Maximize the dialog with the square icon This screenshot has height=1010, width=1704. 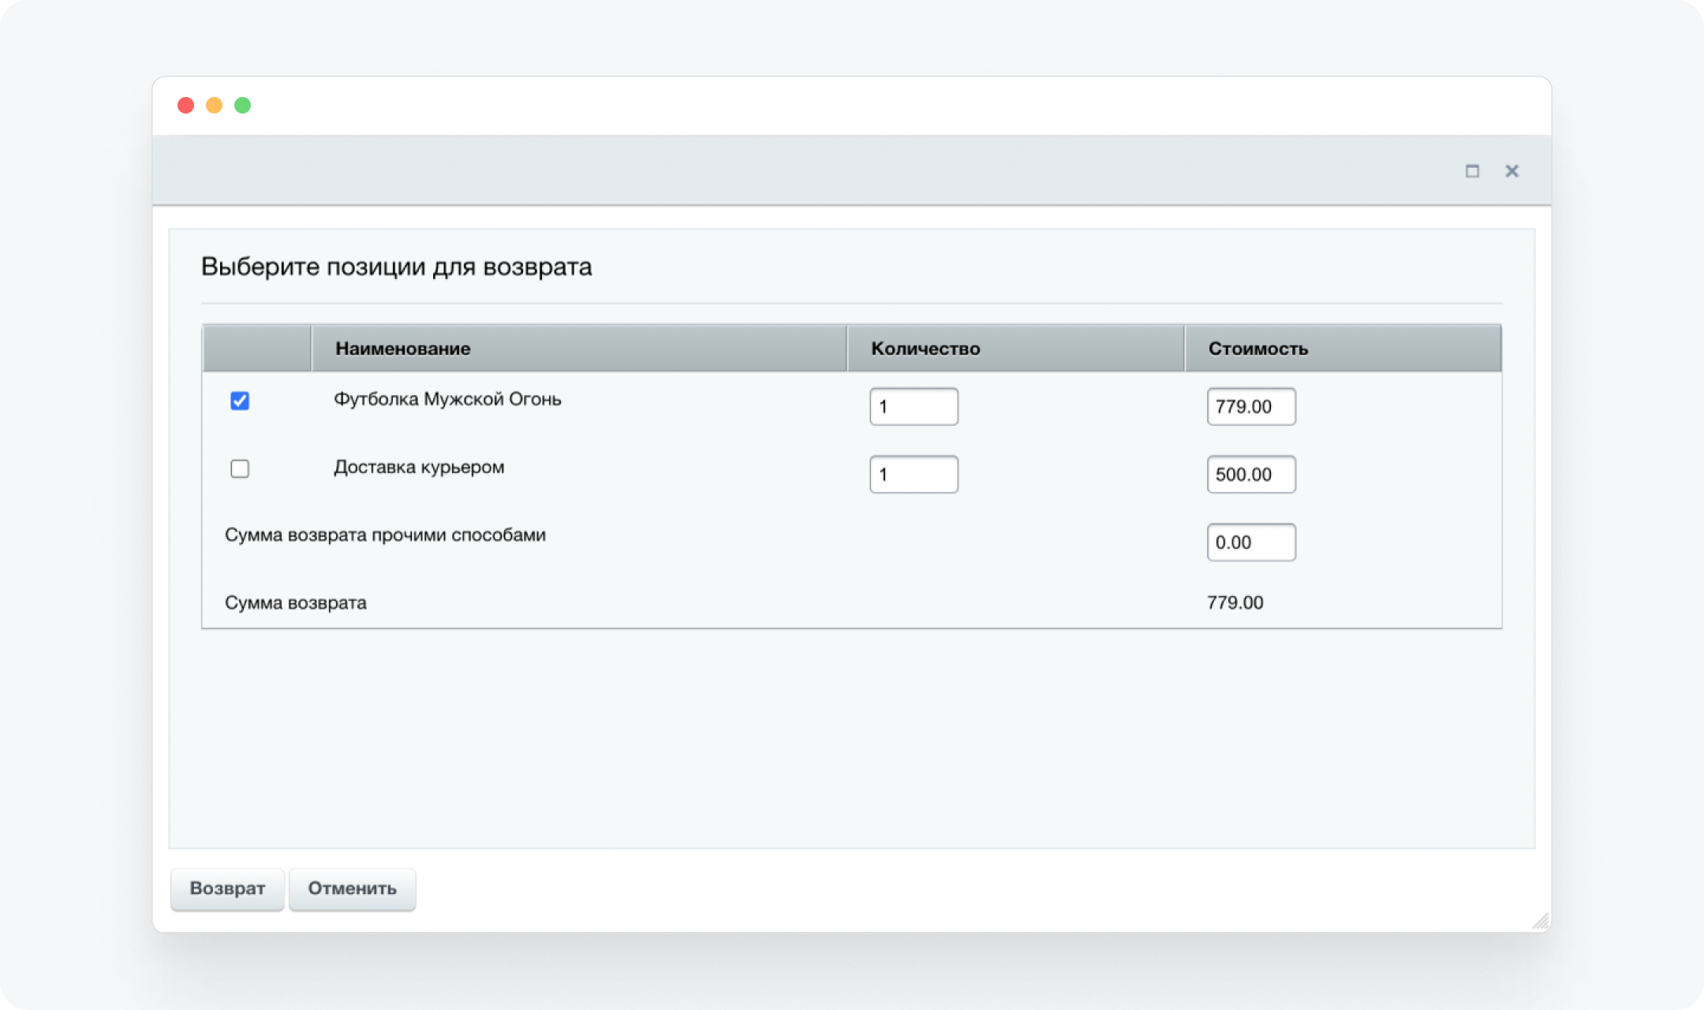(x=1472, y=171)
